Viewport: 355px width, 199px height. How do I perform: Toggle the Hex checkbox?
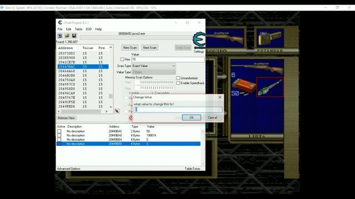tap(122, 59)
